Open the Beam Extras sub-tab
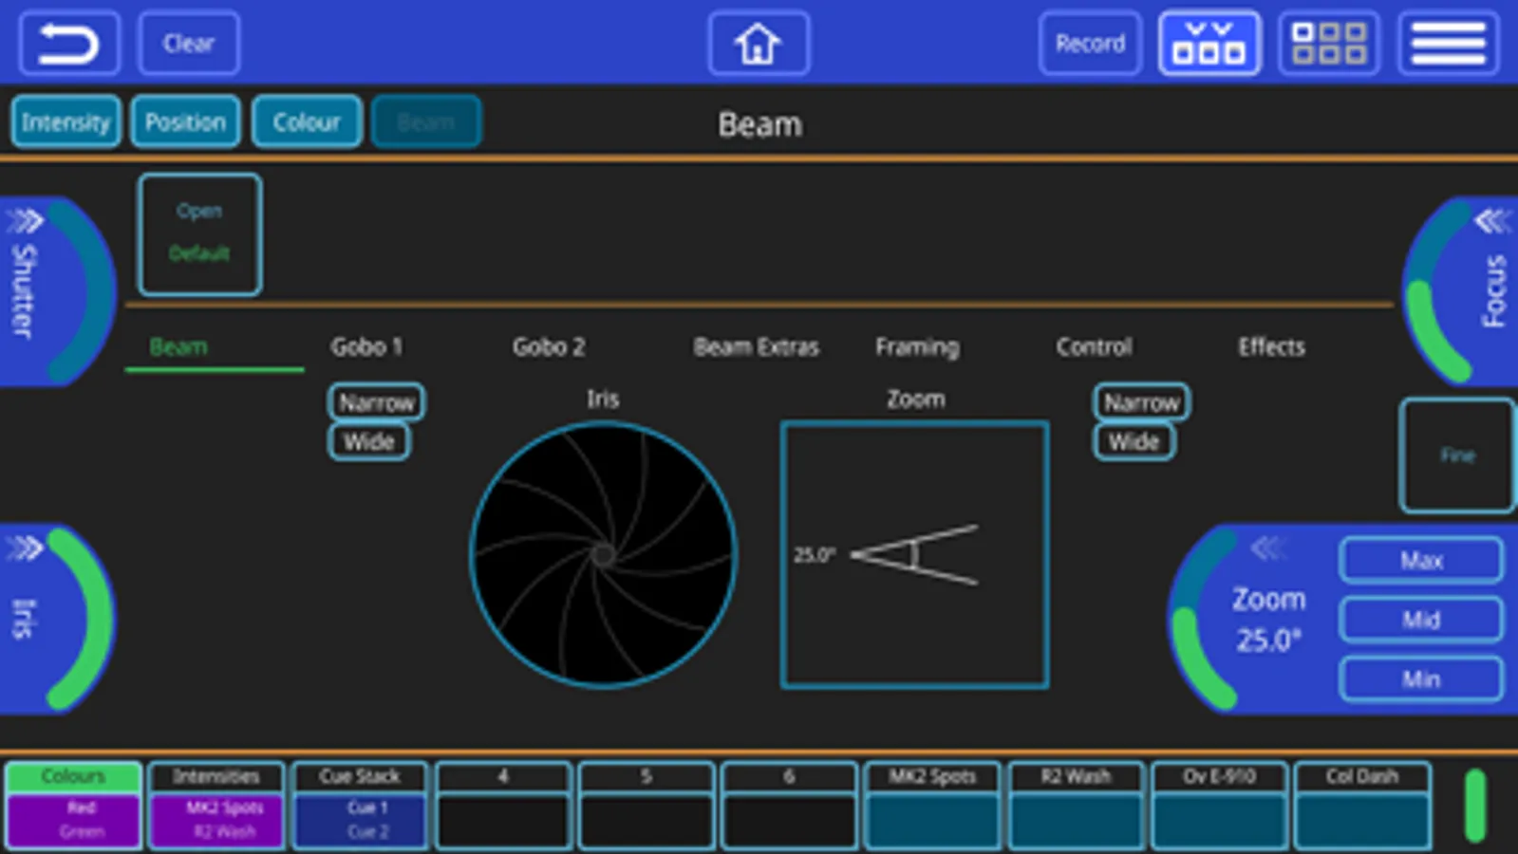Viewport: 1518px width, 854px height. (756, 347)
